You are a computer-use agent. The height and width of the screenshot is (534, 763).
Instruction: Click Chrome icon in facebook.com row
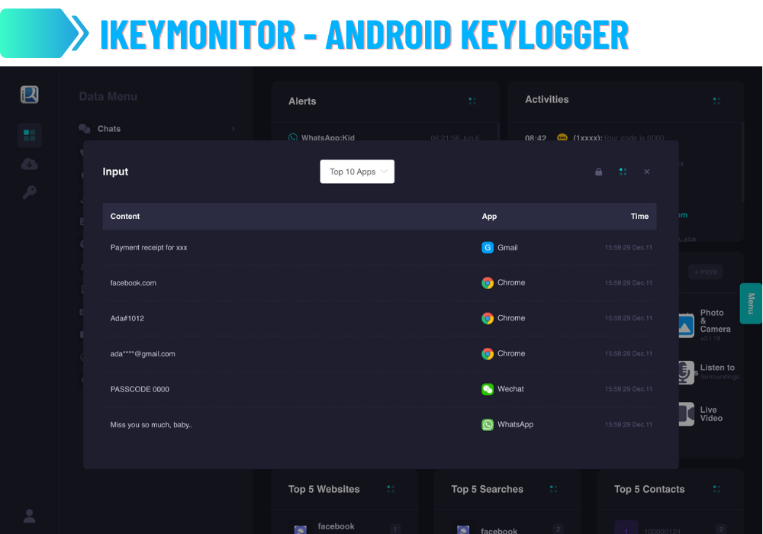pos(488,283)
